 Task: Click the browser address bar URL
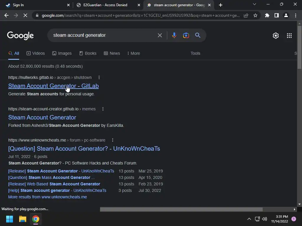141,15
